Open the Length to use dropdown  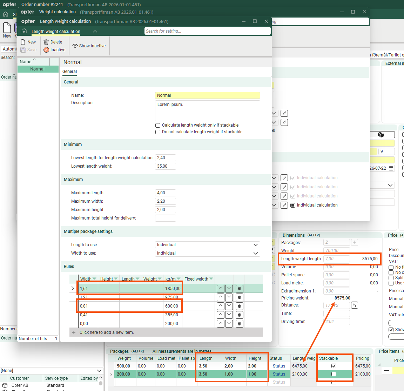click(256, 245)
